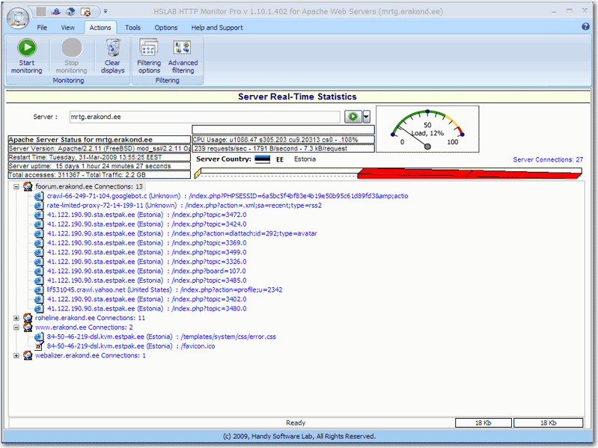Click the grey square quick access icon
The image size is (598, 448).
pyautogui.click(x=42, y=12)
